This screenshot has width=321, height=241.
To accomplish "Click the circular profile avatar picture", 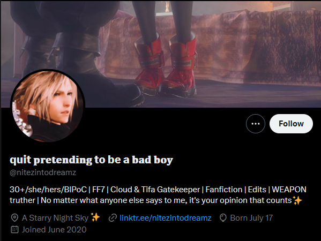I will 48,106.
